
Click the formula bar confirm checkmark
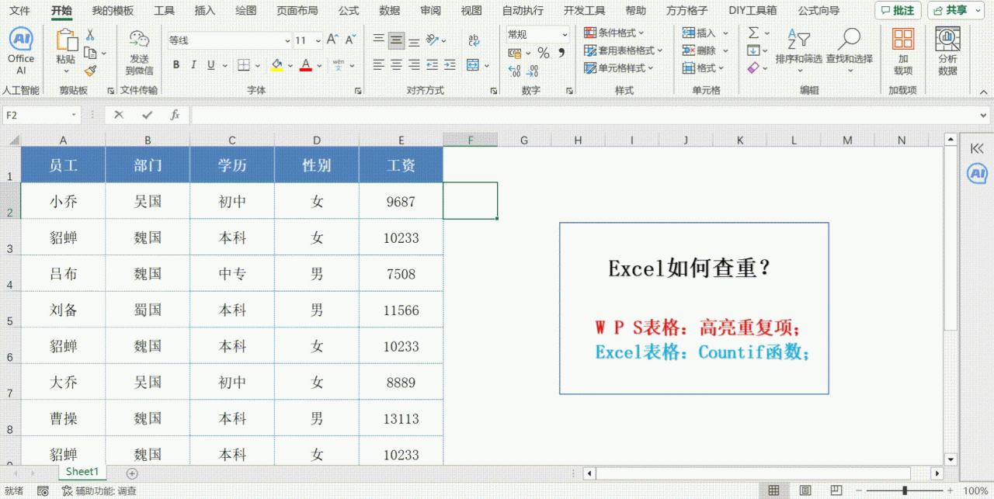point(147,115)
